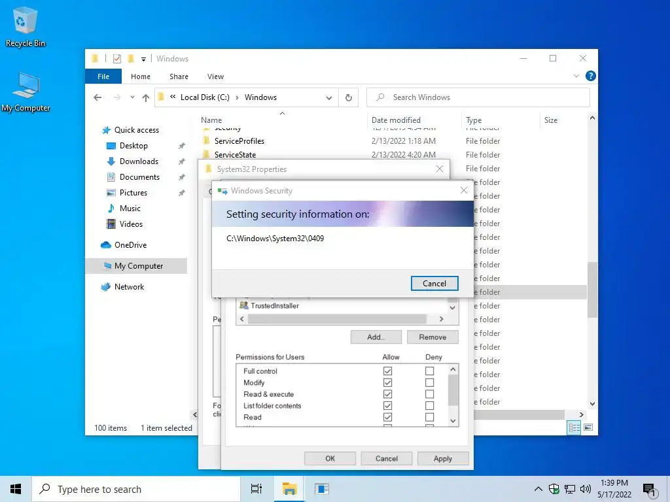Open the network tray icon
670x502 pixels.
click(570, 489)
